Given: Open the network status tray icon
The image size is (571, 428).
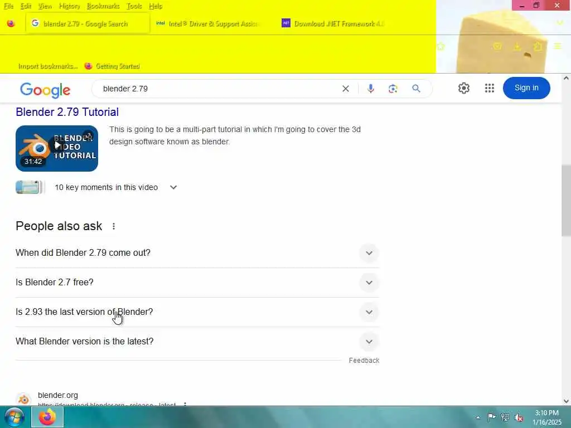Looking at the screenshot, I should (x=505, y=417).
